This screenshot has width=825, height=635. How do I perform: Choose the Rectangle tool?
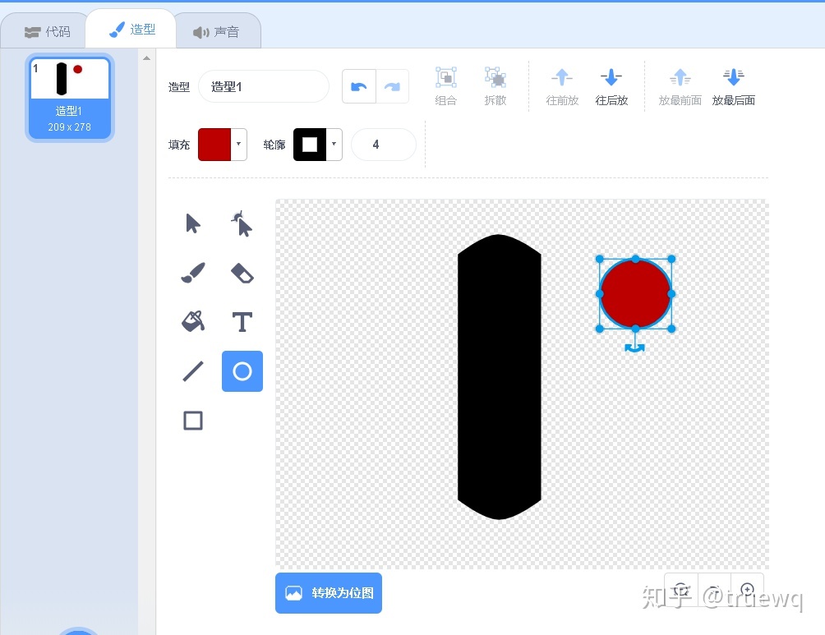point(193,421)
